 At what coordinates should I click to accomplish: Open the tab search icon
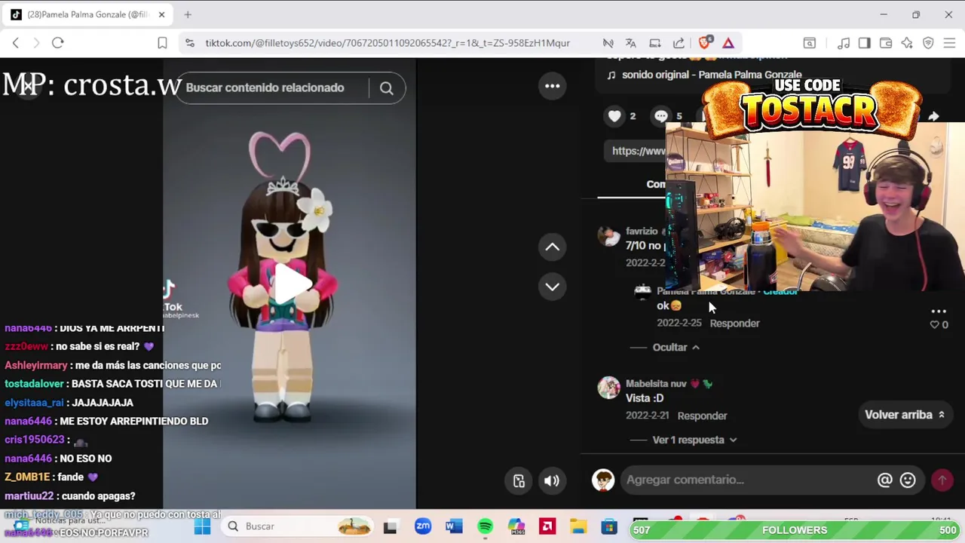pos(809,43)
